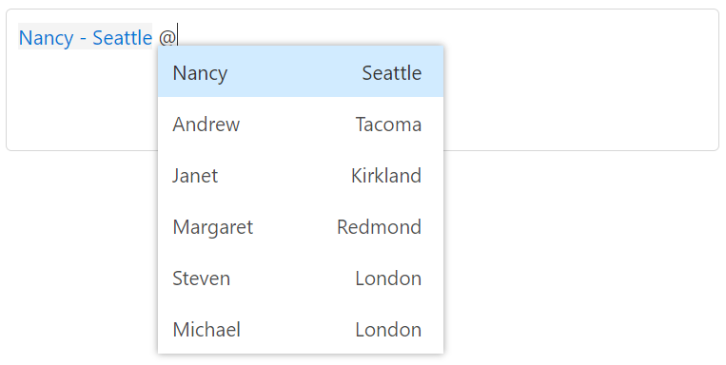Click the Tacoma city label
The height and width of the screenshot is (365, 726).
point(388,125)
